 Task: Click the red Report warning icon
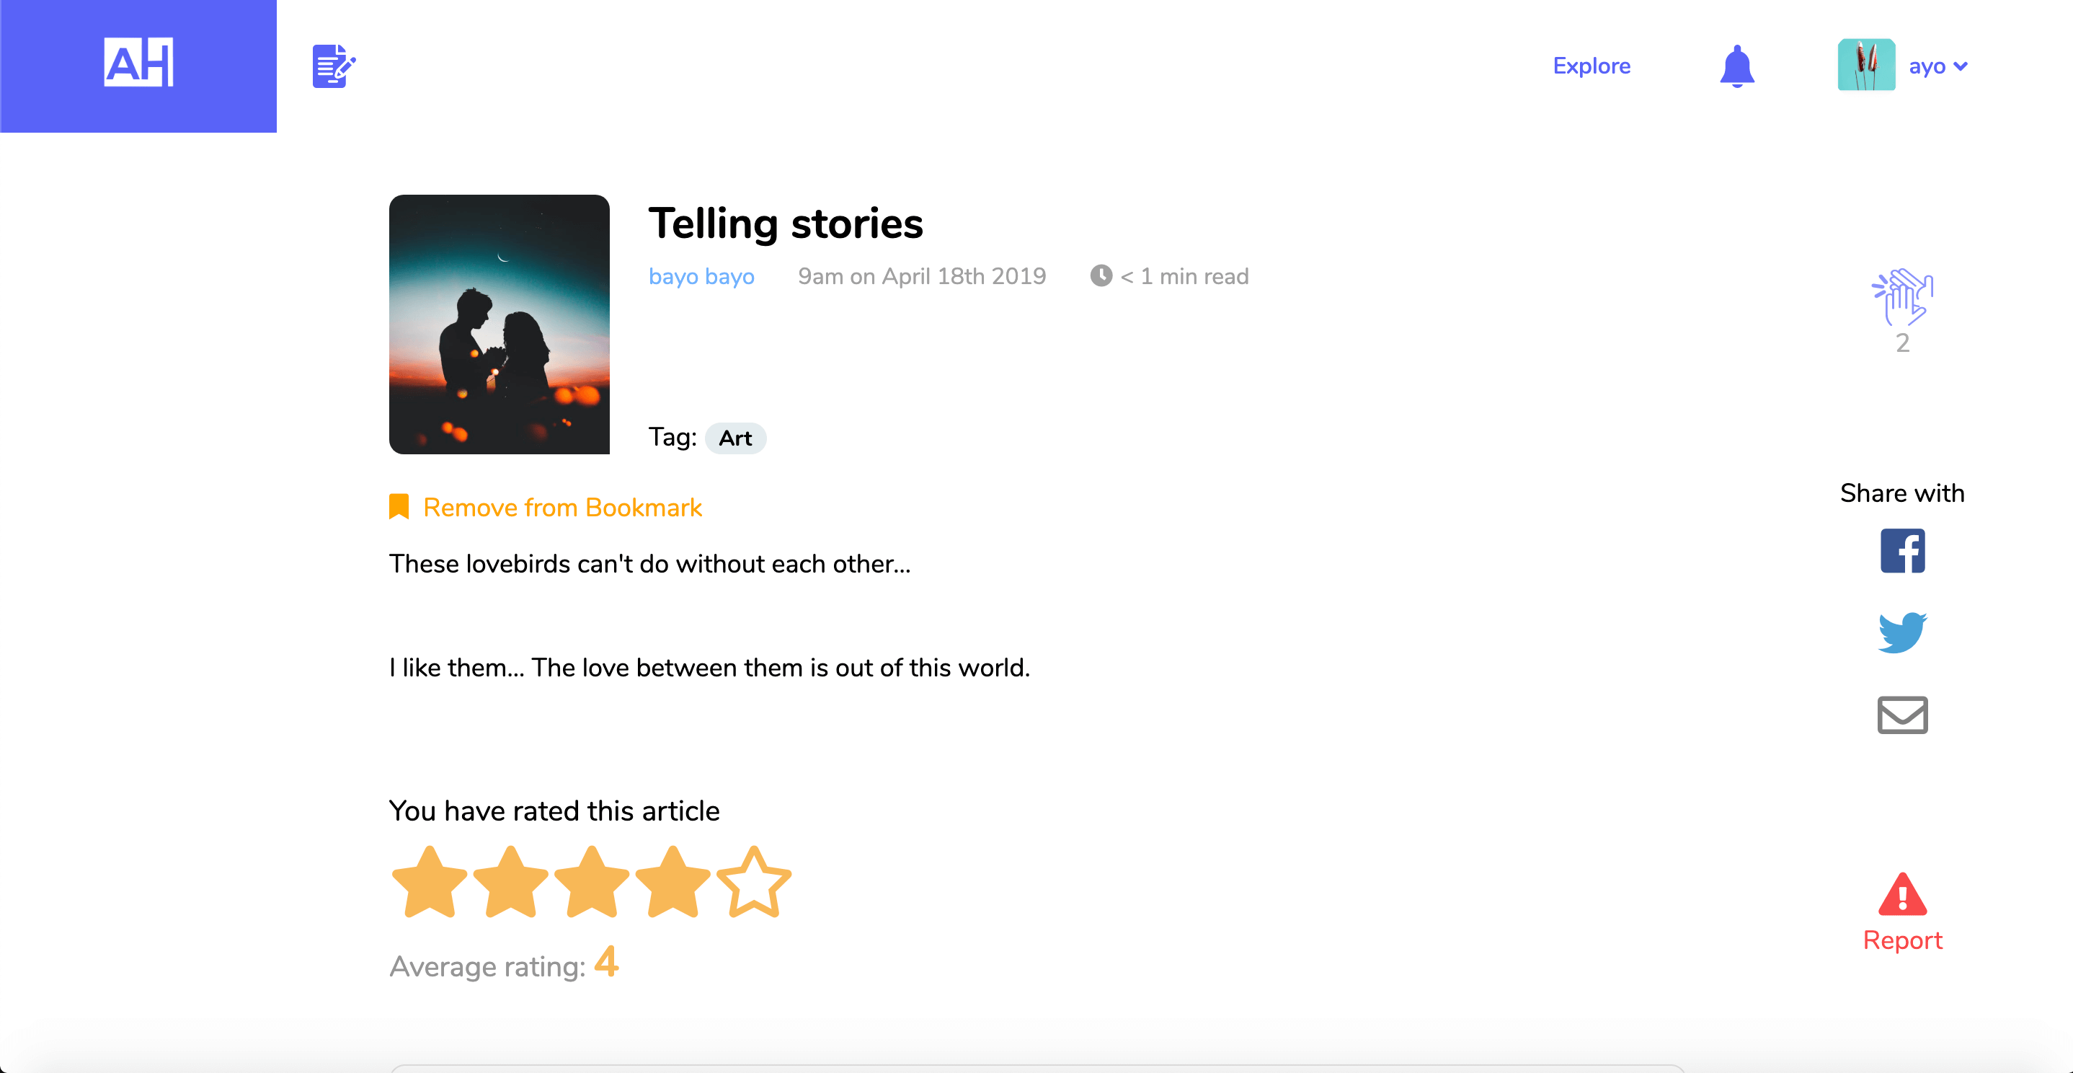pyautogui.click(x=1902, y=895)
